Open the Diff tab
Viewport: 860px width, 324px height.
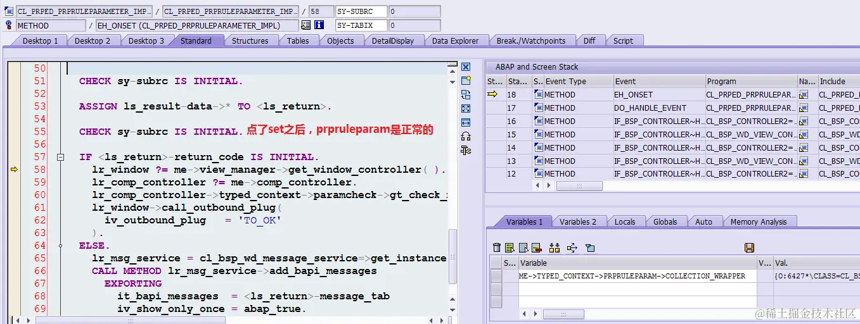589,40
